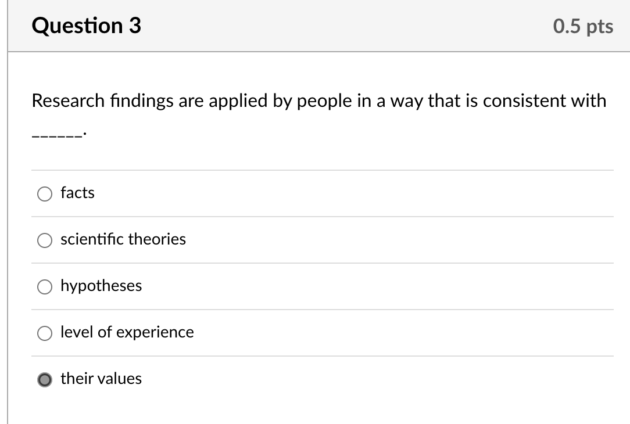Click the "level of experience" text label

[x=127, y=332]
